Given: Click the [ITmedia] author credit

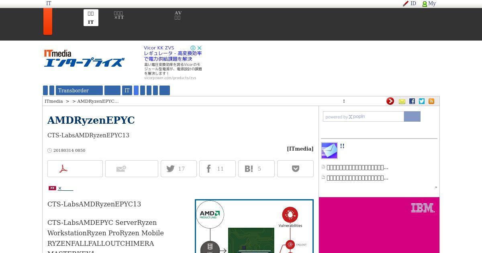Looking at the screenshot, I should click(300, 149).
